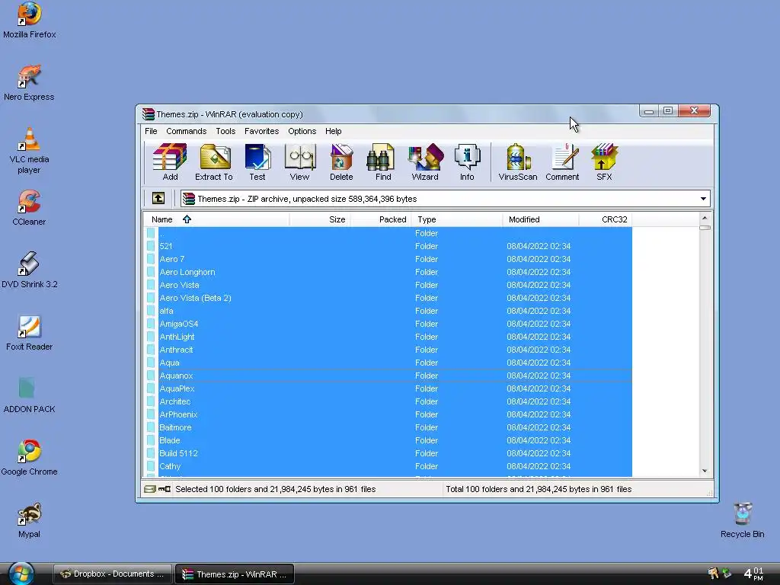The height and width of the screenshot is (585, 780).
Task: Open the Help menu
Action: (334, 131)
